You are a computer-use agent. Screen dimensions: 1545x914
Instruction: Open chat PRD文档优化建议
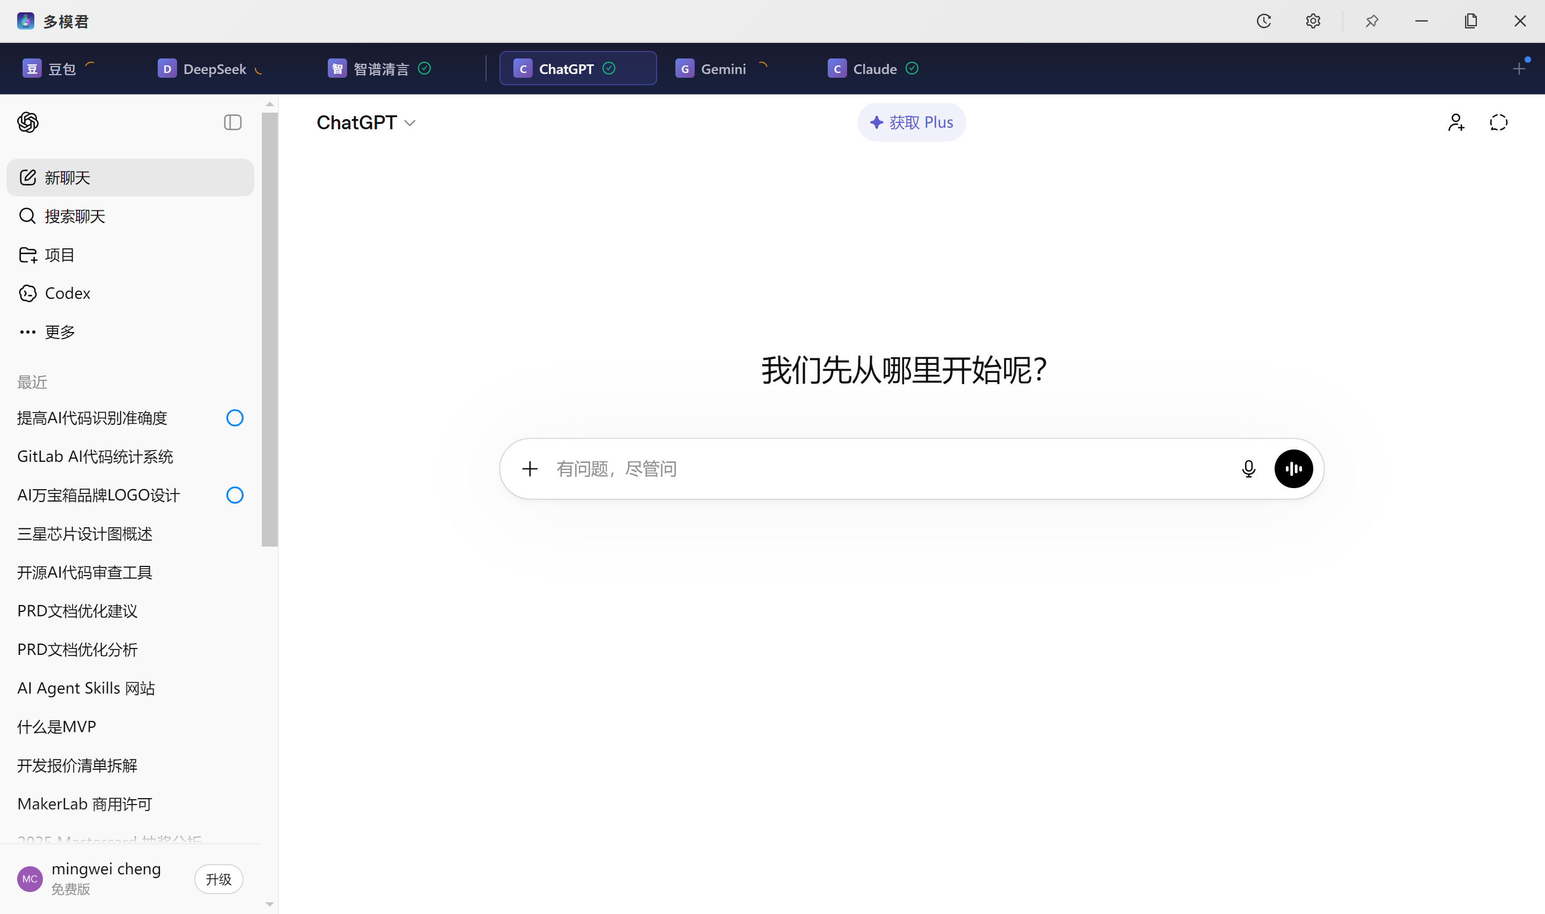point(130,610)
